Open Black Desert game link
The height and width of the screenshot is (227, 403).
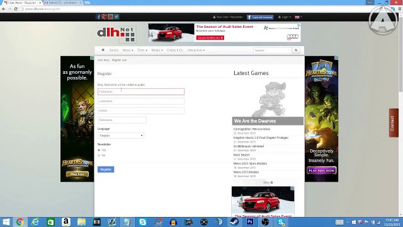[241, 155]
